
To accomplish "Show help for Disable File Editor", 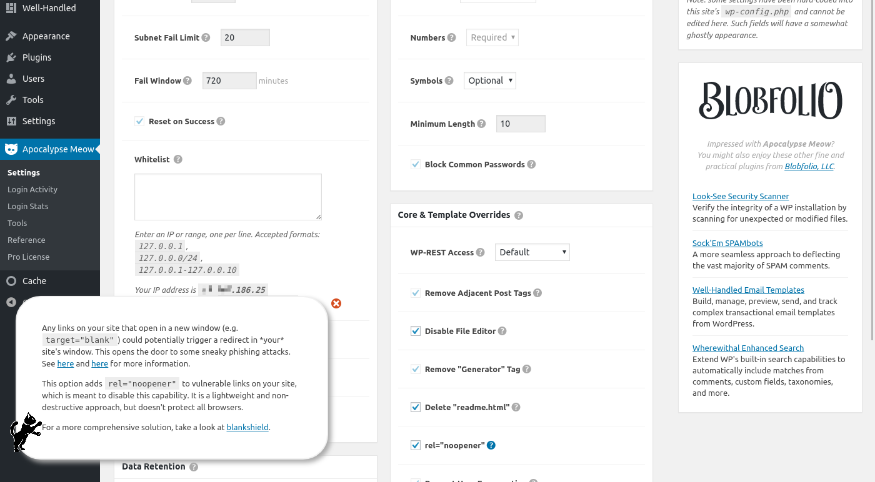I will tap(502, 331).
